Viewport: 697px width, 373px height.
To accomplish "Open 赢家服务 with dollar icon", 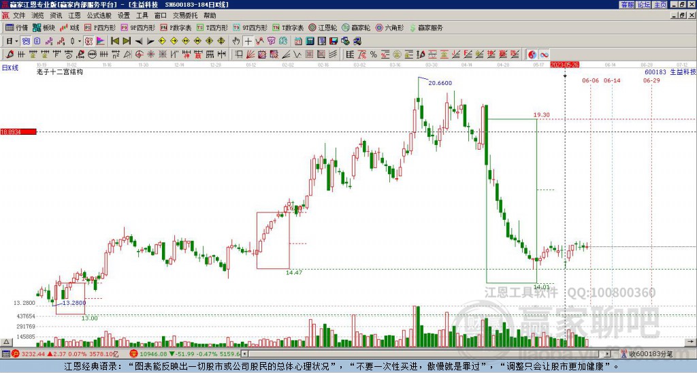I will [x=426, y=27].
